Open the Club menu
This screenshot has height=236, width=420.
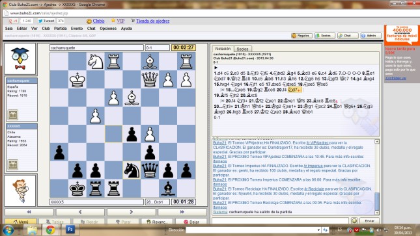(46, 29)
